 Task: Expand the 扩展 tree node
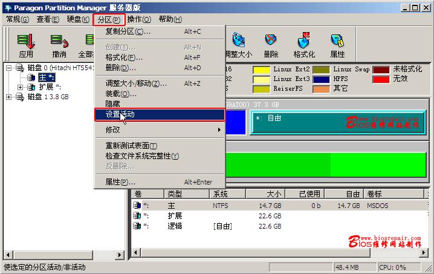(20, 87)
